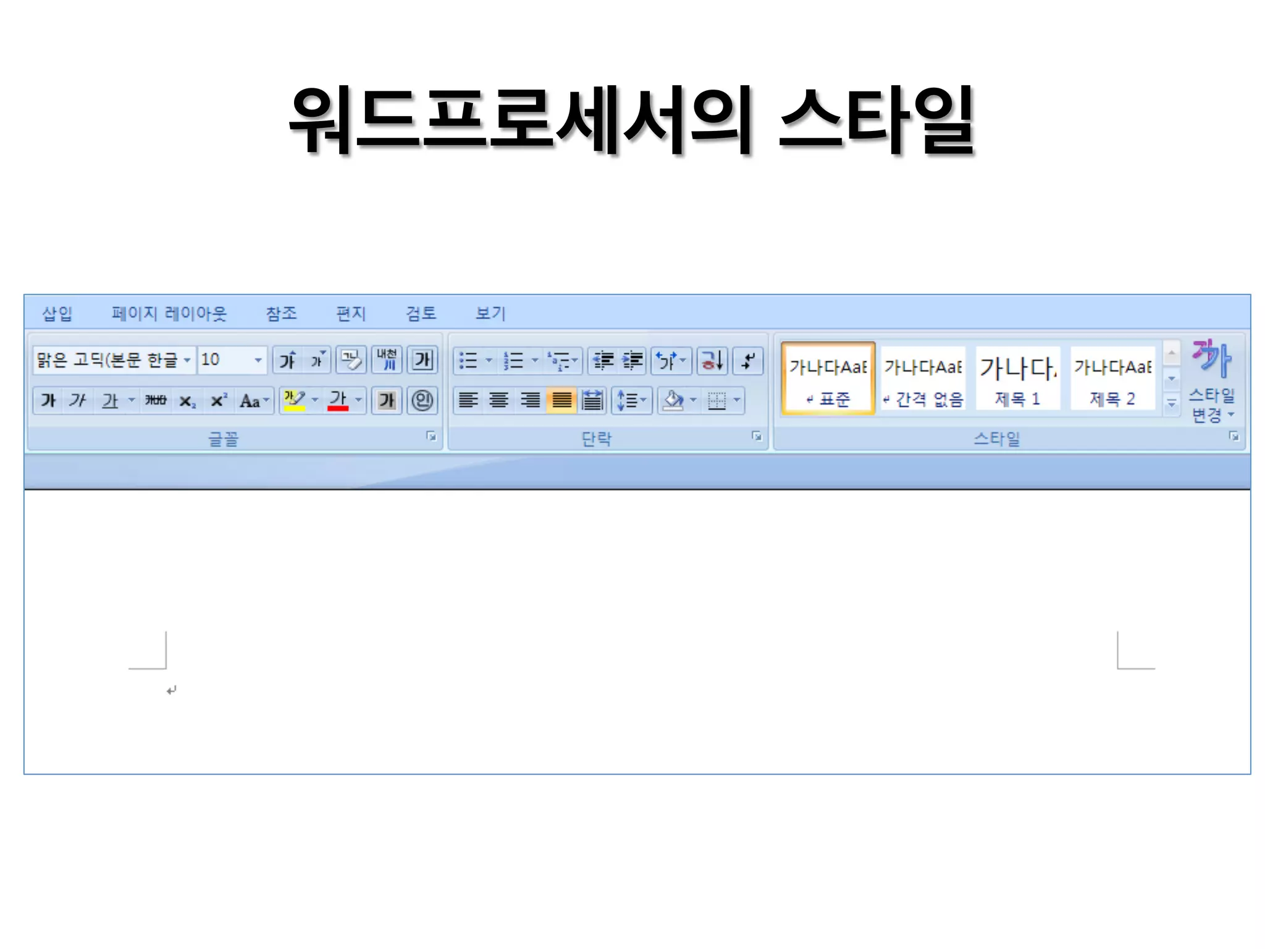Open the 보기 tab
The height and width of the screenshot is (949, 1265).
[490, 314]
